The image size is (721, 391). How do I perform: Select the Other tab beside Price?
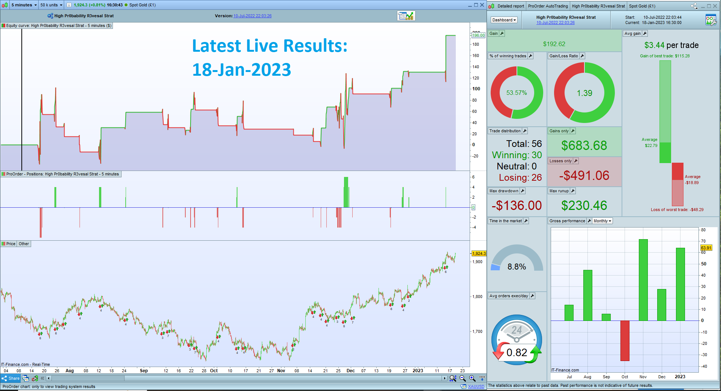click(24, 244)
